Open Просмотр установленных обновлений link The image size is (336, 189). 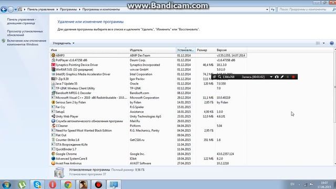pos(25,33)
